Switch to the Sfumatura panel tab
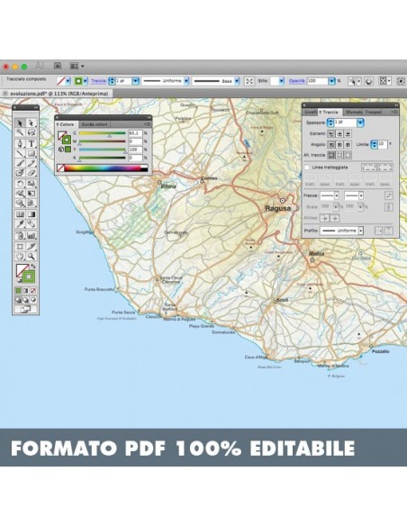This screenshot has height=526, width=407. tap(353, 112)
